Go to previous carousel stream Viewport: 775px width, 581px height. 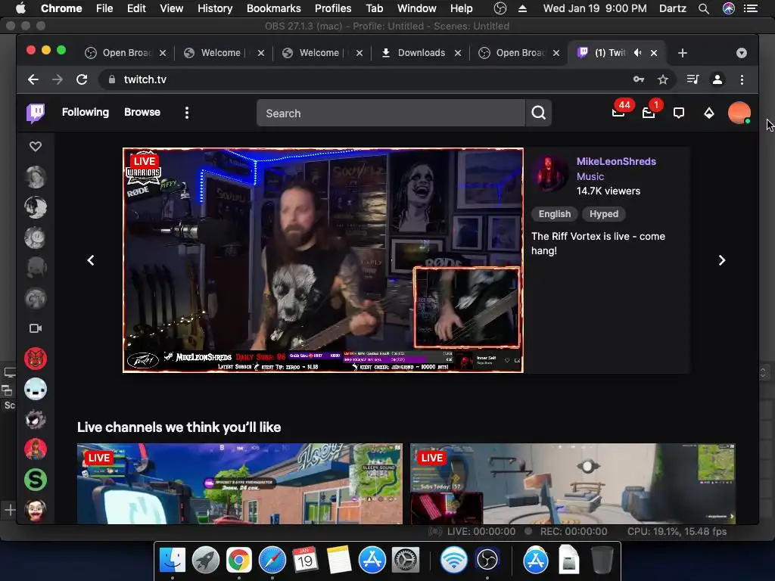pyautogui.click(x=91, y=260)
